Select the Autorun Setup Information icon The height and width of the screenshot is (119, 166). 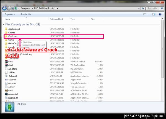click(x=6, y=83)
